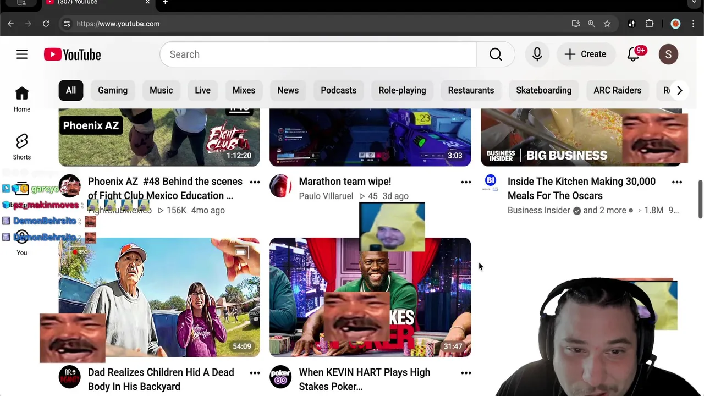Click the YouTube search input field
The height and width of the screenshot is (396, 704).
coord(318,54)
